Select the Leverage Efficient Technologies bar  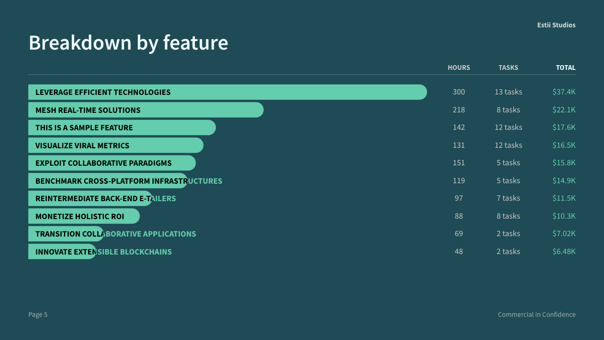pos(227,92)
